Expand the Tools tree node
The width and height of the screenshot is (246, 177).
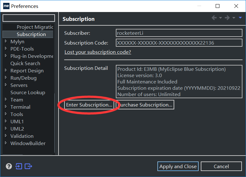pos(6,114)
